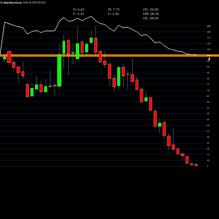Click the 25 price axis label
Image resolution: width=219 pixels, height=219 pixels.
pyautogui.click(x=208, y=143)
